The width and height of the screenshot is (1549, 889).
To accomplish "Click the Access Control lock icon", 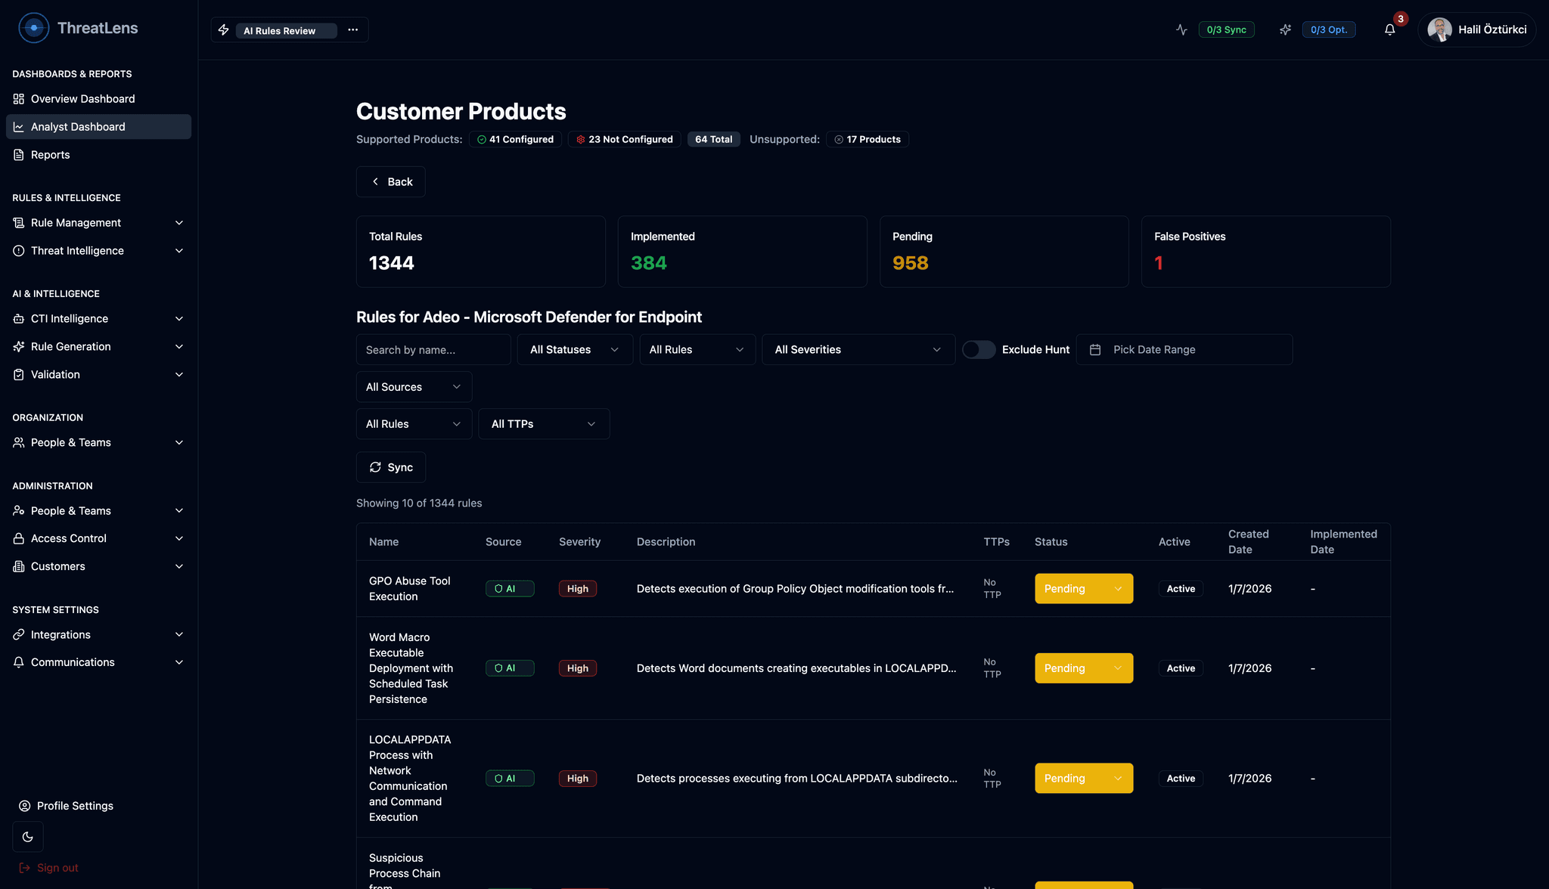I will [19, 539].
